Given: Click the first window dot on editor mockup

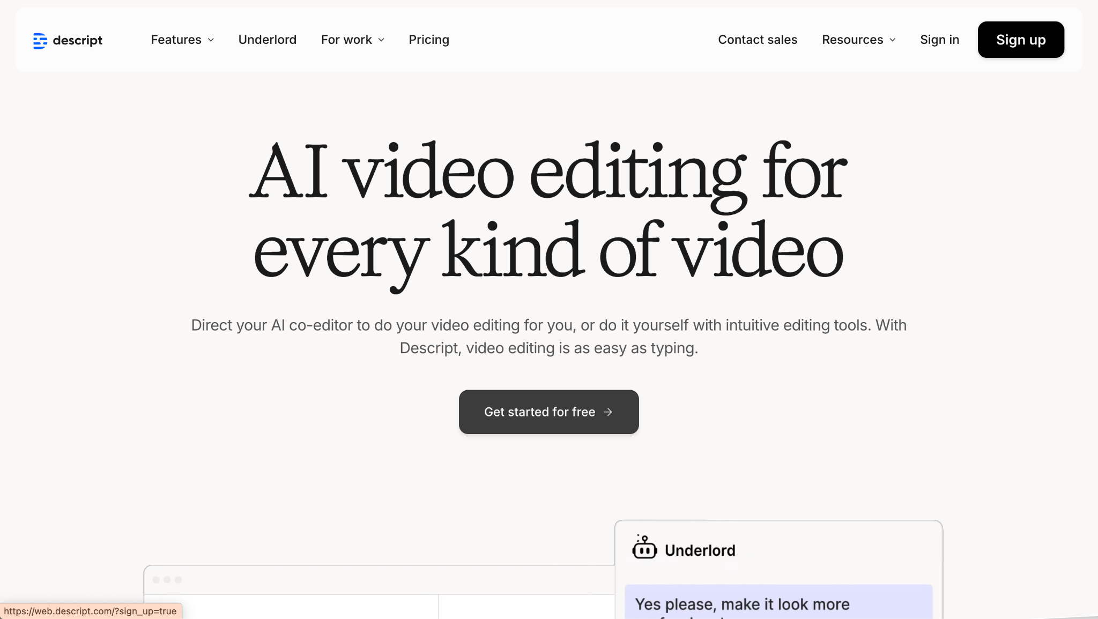Looking at the screenshot, I should pyautogui.click(x=156, y=579).
